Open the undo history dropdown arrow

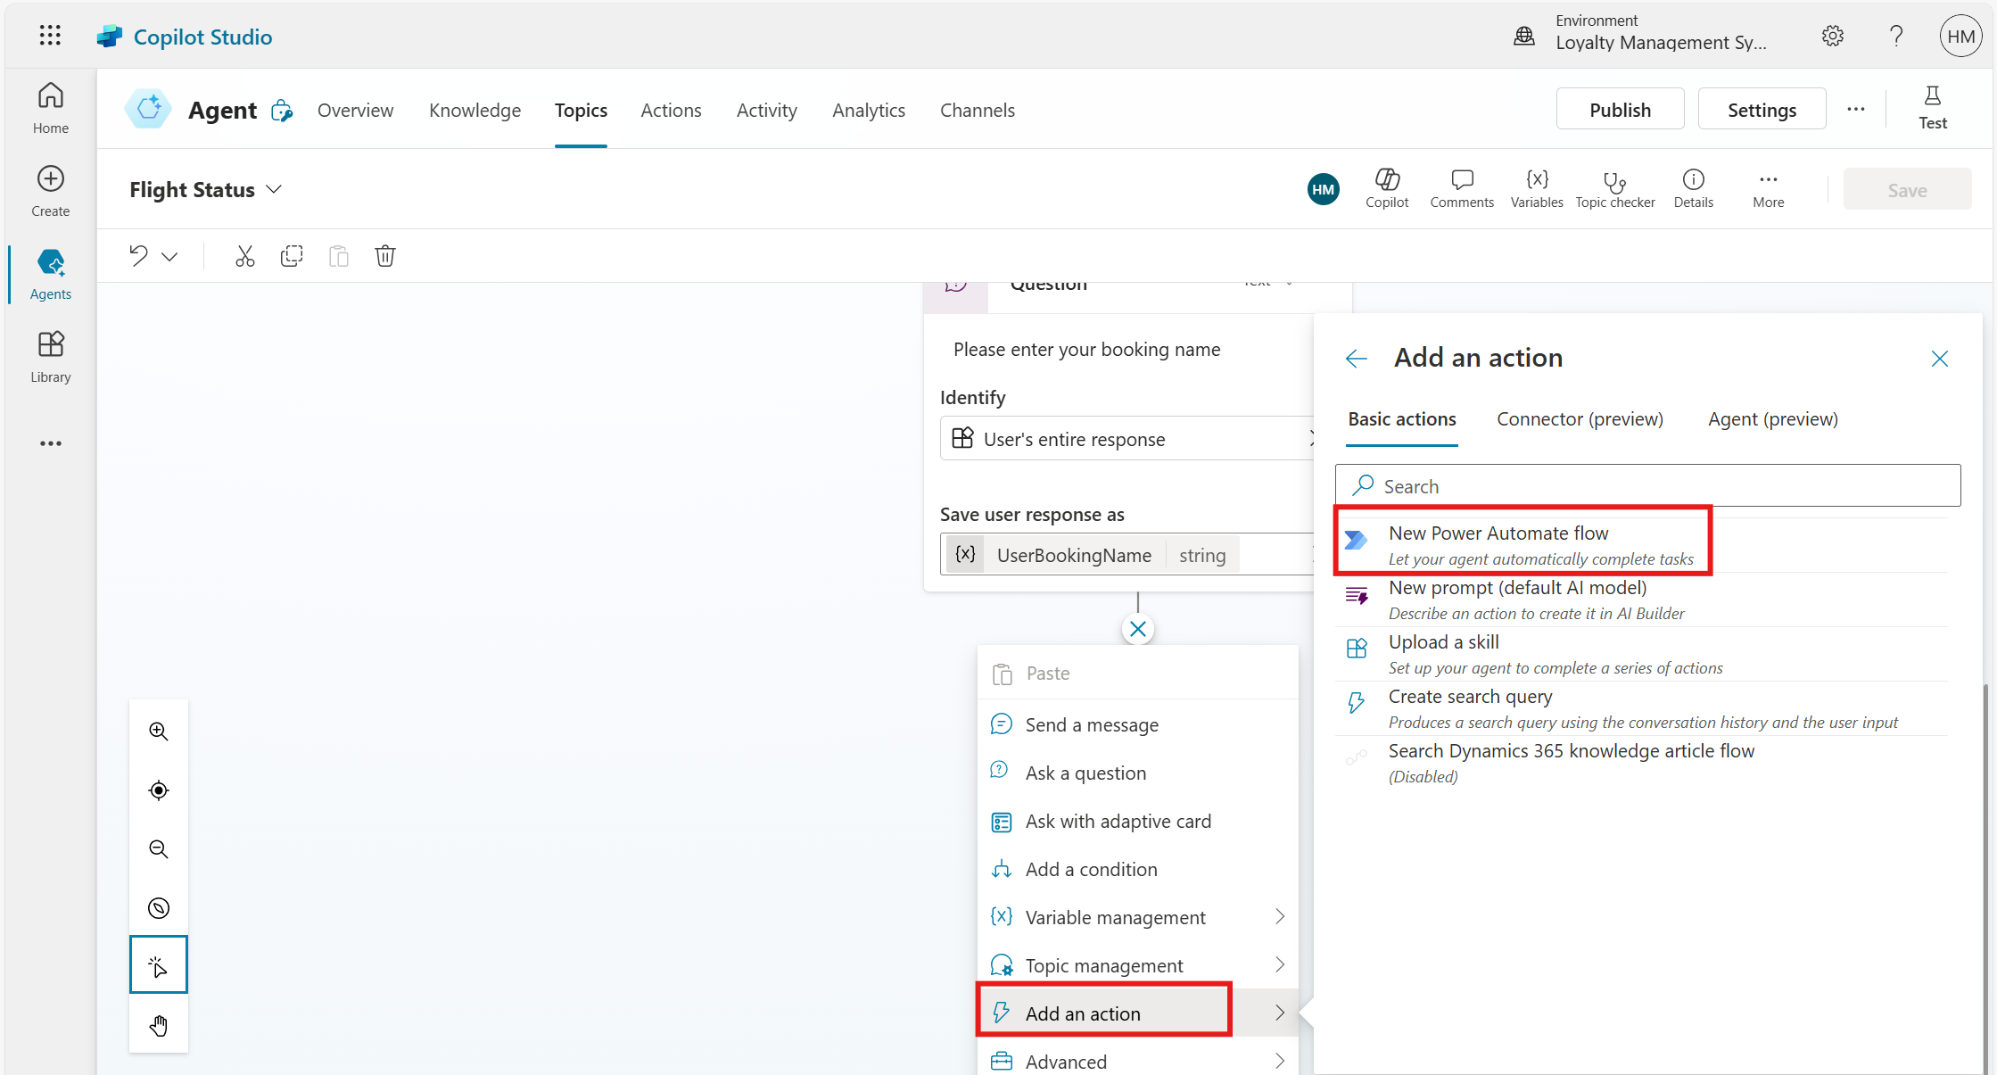tap(169, 257)
